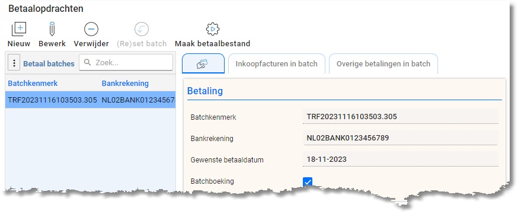
Task: Click the NL02BANK cell in the batch list
Action: pos(139,100)
